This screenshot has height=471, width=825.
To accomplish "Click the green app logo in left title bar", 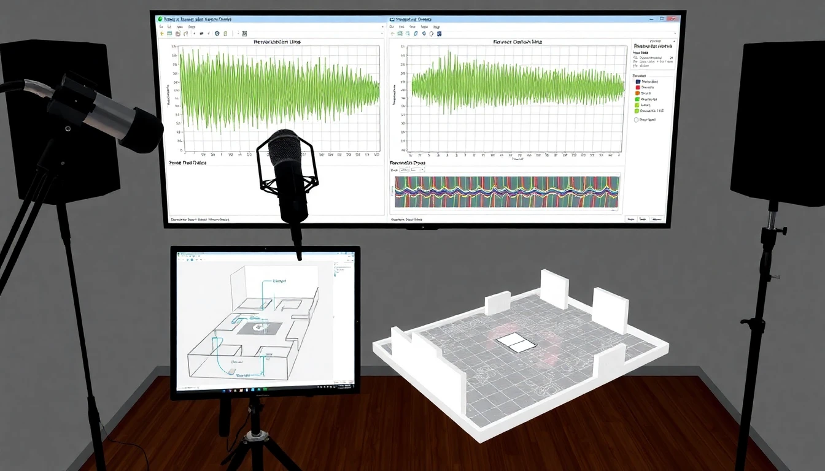I will click(160, 20).
